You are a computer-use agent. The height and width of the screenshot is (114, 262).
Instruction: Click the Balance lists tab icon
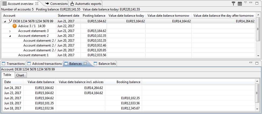(95, 63)
